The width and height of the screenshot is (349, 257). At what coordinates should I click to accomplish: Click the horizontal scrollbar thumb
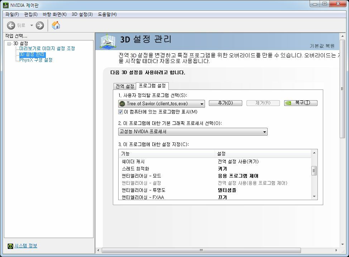tap(201, 250)
